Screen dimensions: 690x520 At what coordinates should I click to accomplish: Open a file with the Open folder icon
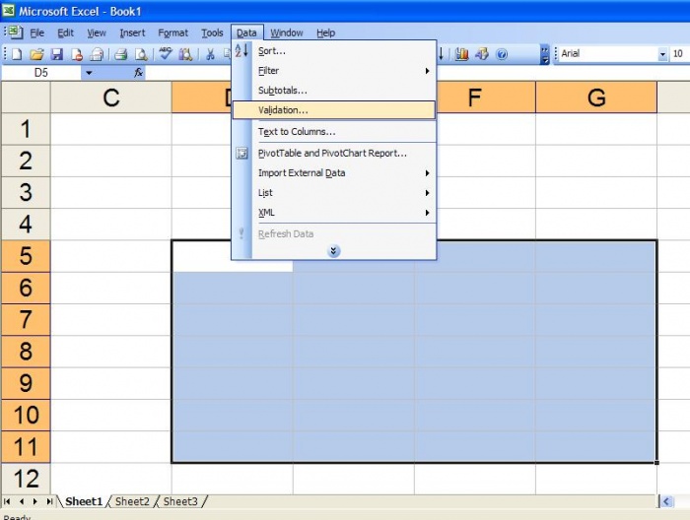click(37, 54)
